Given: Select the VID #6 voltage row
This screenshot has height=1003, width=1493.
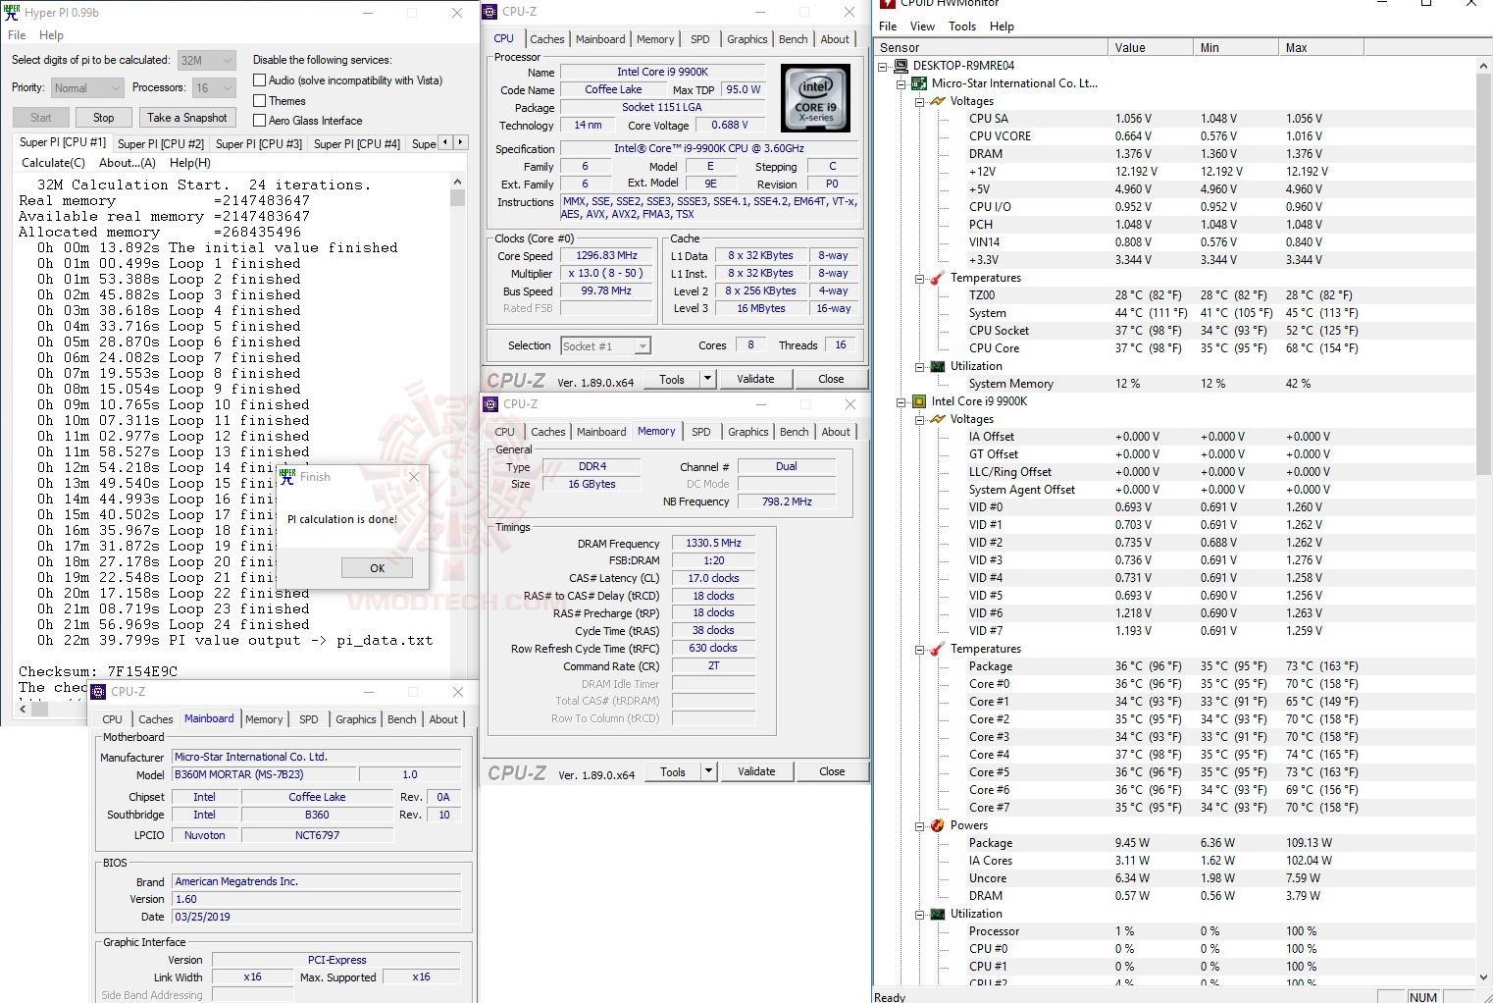Looking at the screenshot, I should 1174,613.
